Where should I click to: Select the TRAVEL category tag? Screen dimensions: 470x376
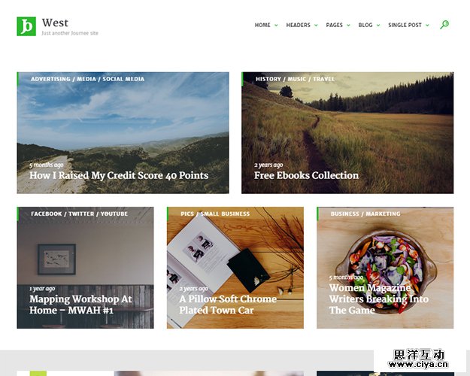[x=323, y=79]
